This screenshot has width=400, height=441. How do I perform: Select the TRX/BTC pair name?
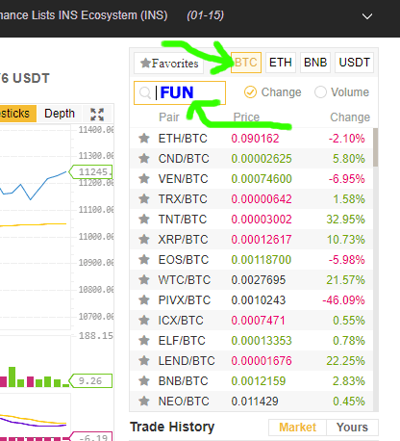point(183,199)
